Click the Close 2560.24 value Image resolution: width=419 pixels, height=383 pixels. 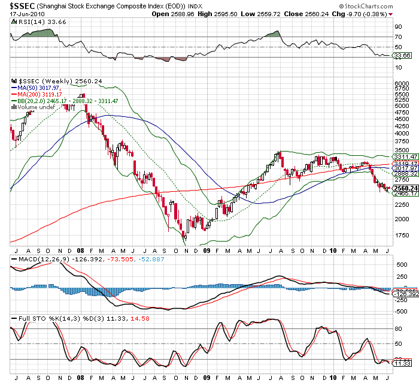(306, 14)
